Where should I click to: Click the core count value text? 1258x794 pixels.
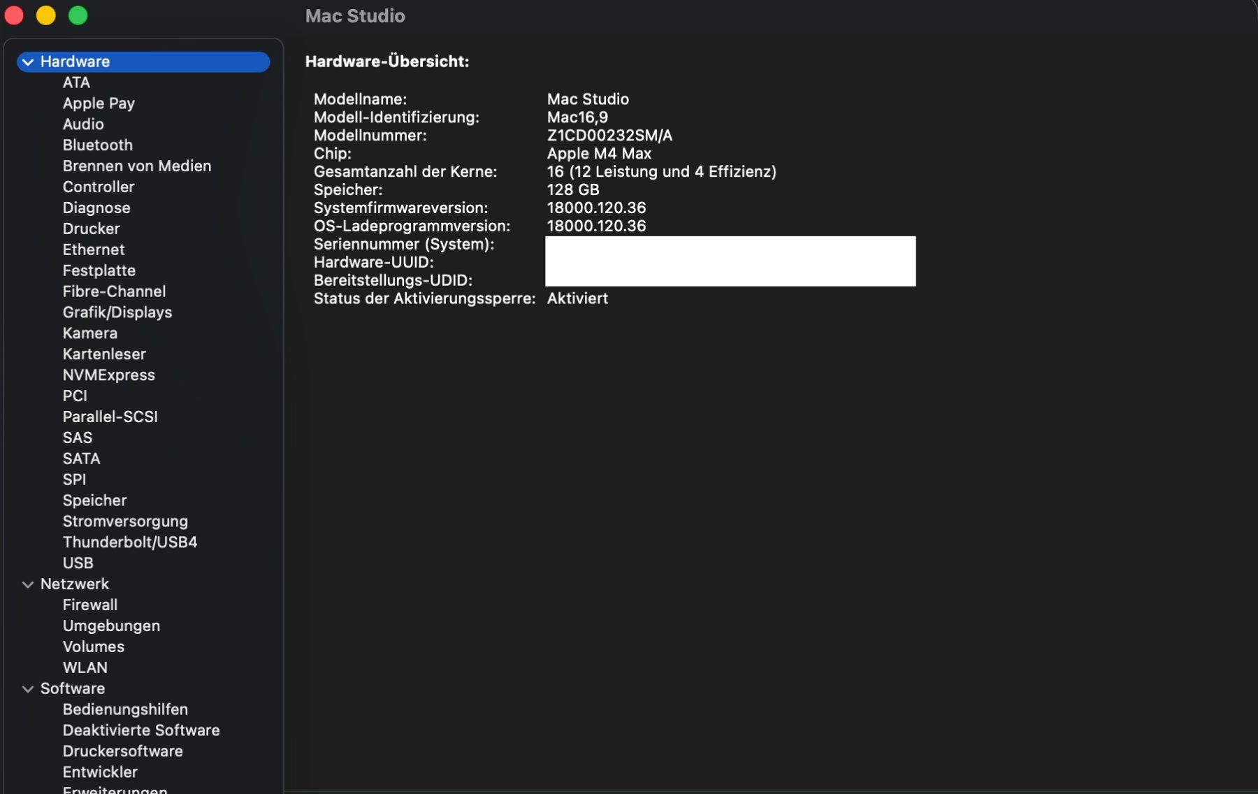point(661,172)
